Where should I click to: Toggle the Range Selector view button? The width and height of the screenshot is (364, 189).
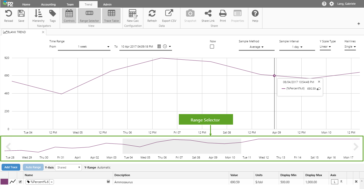point(89,16)
